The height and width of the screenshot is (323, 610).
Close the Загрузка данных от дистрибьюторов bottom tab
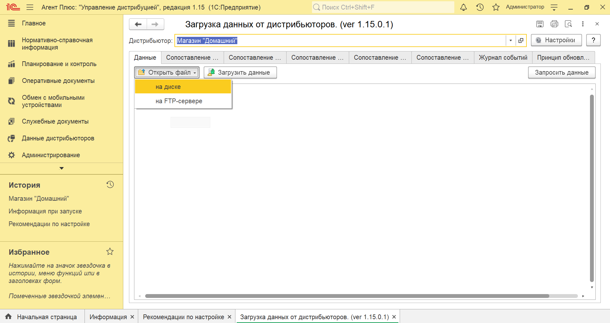point(394,317)
